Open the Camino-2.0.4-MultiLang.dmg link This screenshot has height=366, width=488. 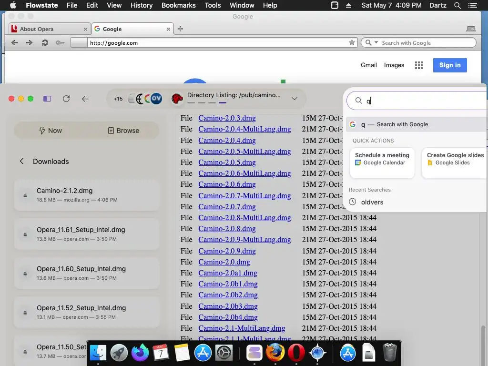click(244, 129)
